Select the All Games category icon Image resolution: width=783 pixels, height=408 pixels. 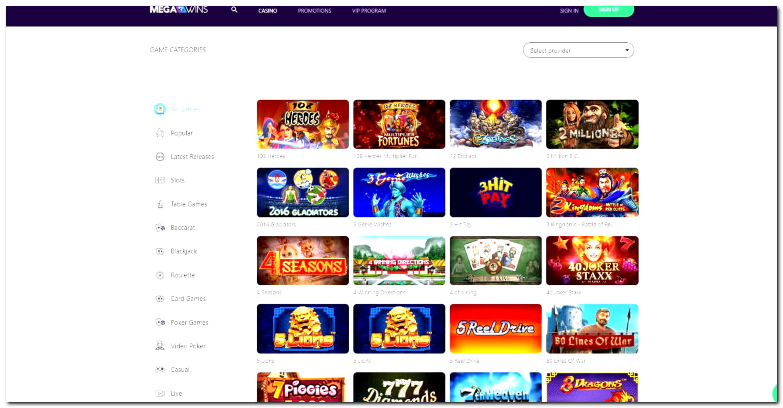tap(160, 109)
